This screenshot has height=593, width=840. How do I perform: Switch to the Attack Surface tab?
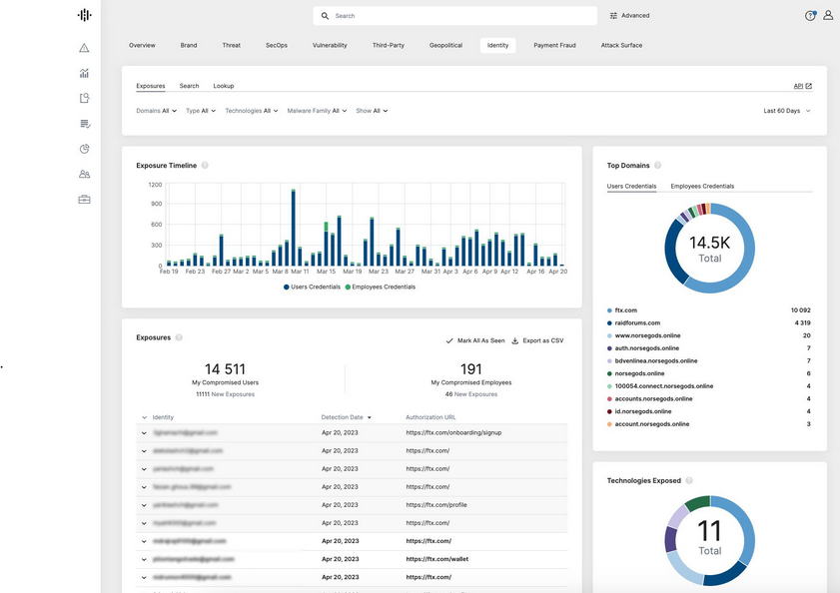coord(621,46)
